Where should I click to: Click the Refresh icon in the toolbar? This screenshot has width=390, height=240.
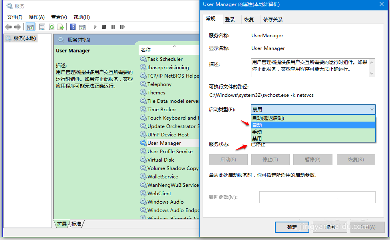tap(52, 27)
